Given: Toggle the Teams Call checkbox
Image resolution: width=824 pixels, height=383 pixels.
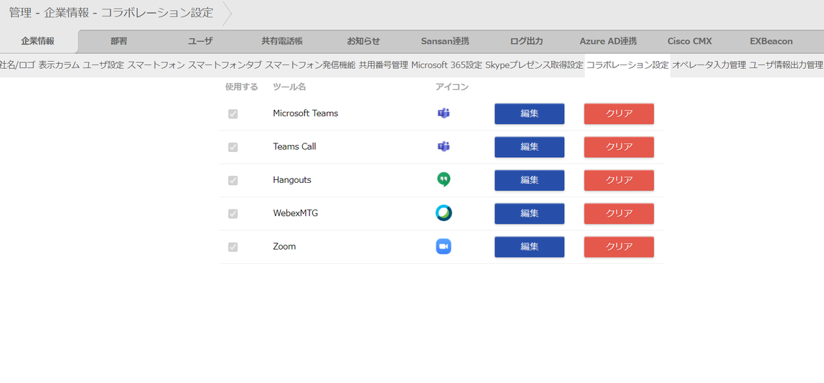Looking at the screenshot, I should [233, 147].
